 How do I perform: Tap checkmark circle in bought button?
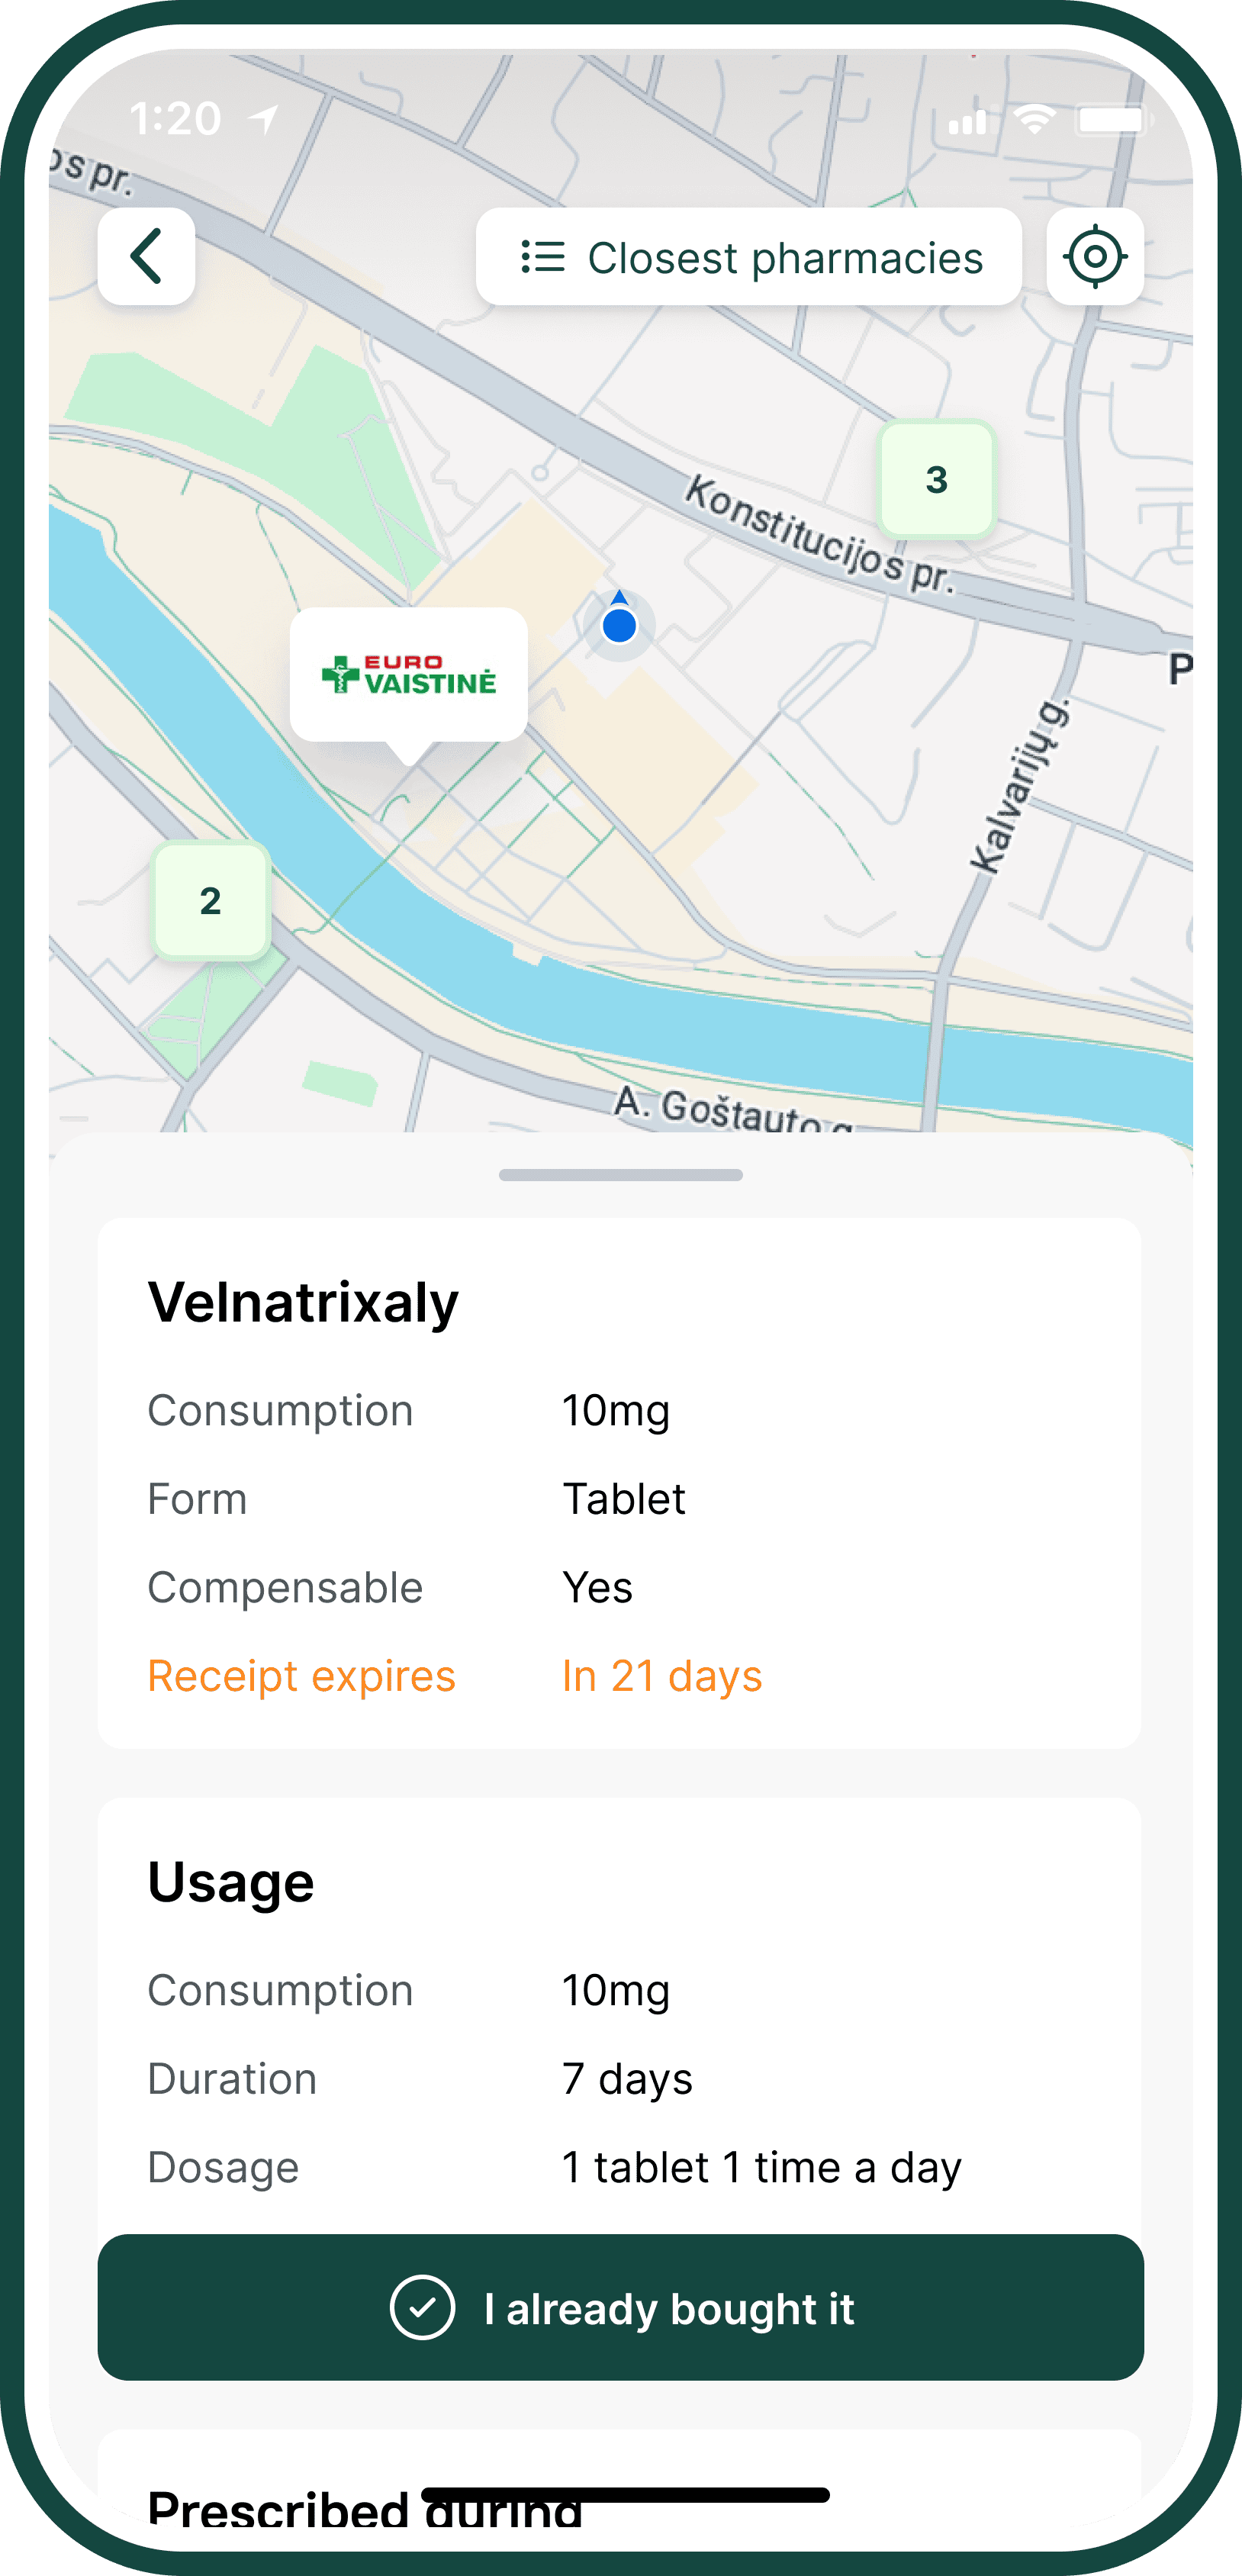(422, 2307)
